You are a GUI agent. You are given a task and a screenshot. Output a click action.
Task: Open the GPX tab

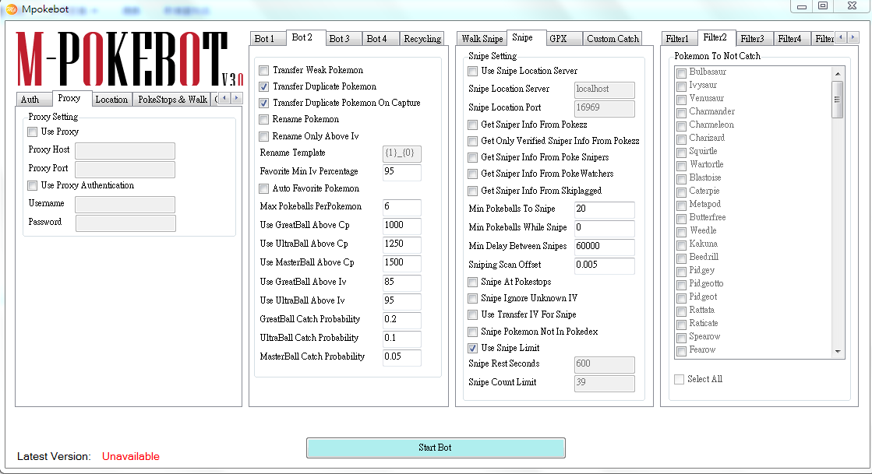(x=558, y=39)
